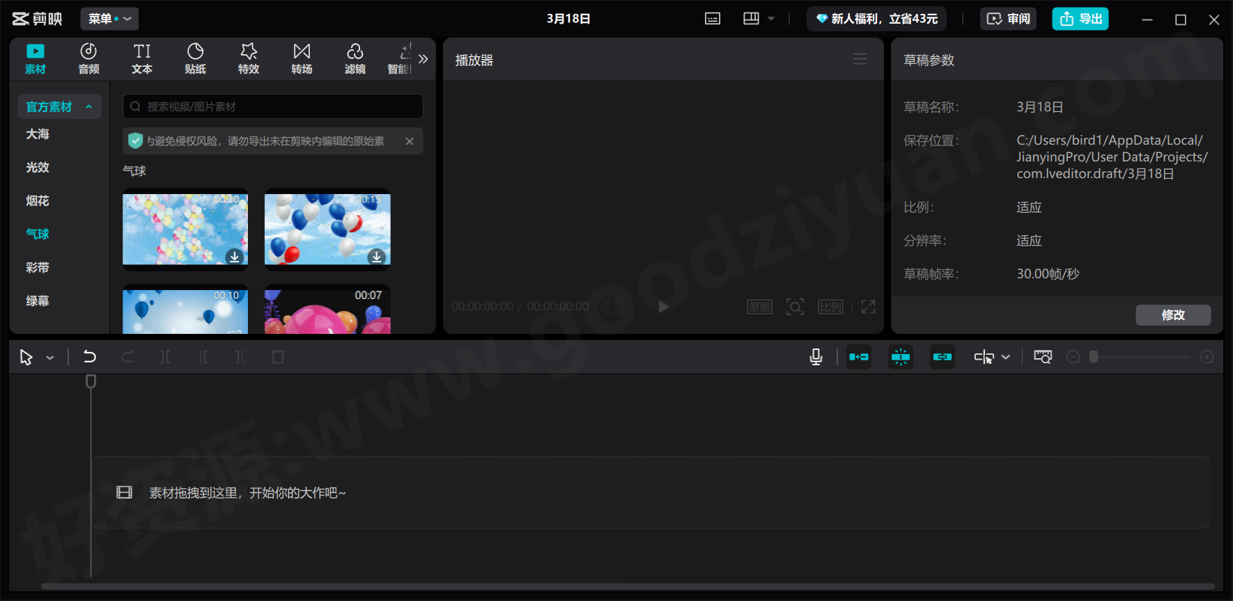
Task: Toggle main track magnet snapping
Action: (859, 357)
